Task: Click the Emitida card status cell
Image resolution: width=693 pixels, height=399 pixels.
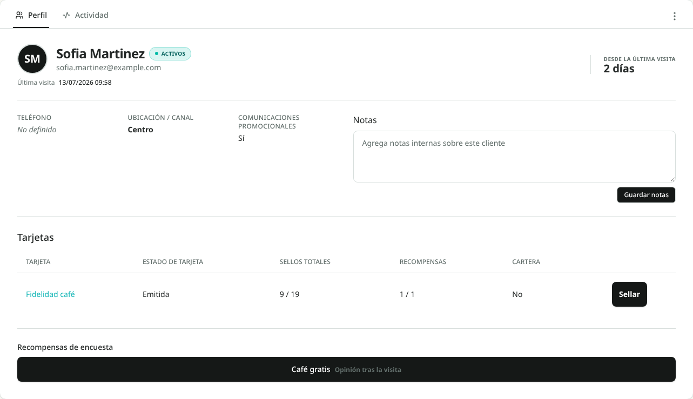Action: (x=156, y=294)
